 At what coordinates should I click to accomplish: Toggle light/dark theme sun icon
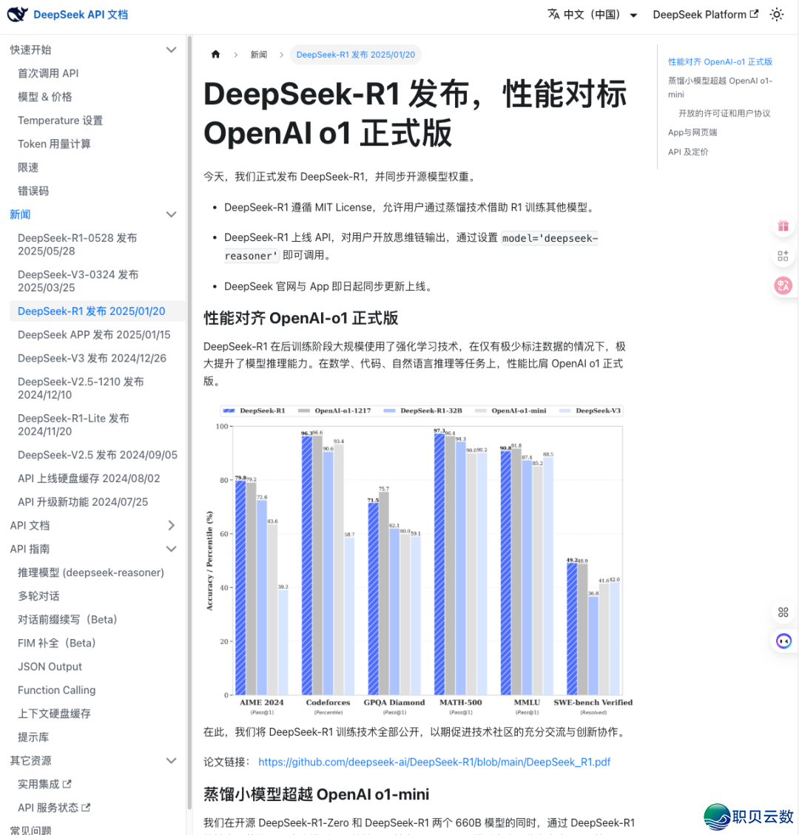(777, 14)
